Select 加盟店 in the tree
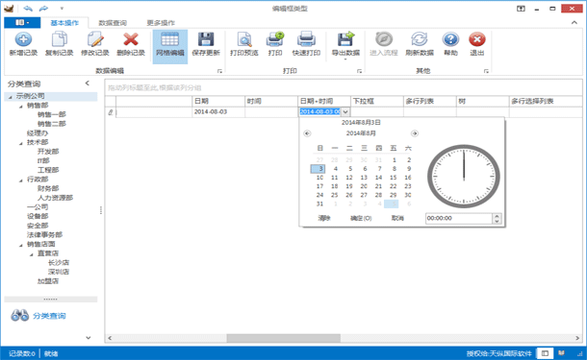Image resolution: width=587 pixels, height=360 pixels. 48,281
